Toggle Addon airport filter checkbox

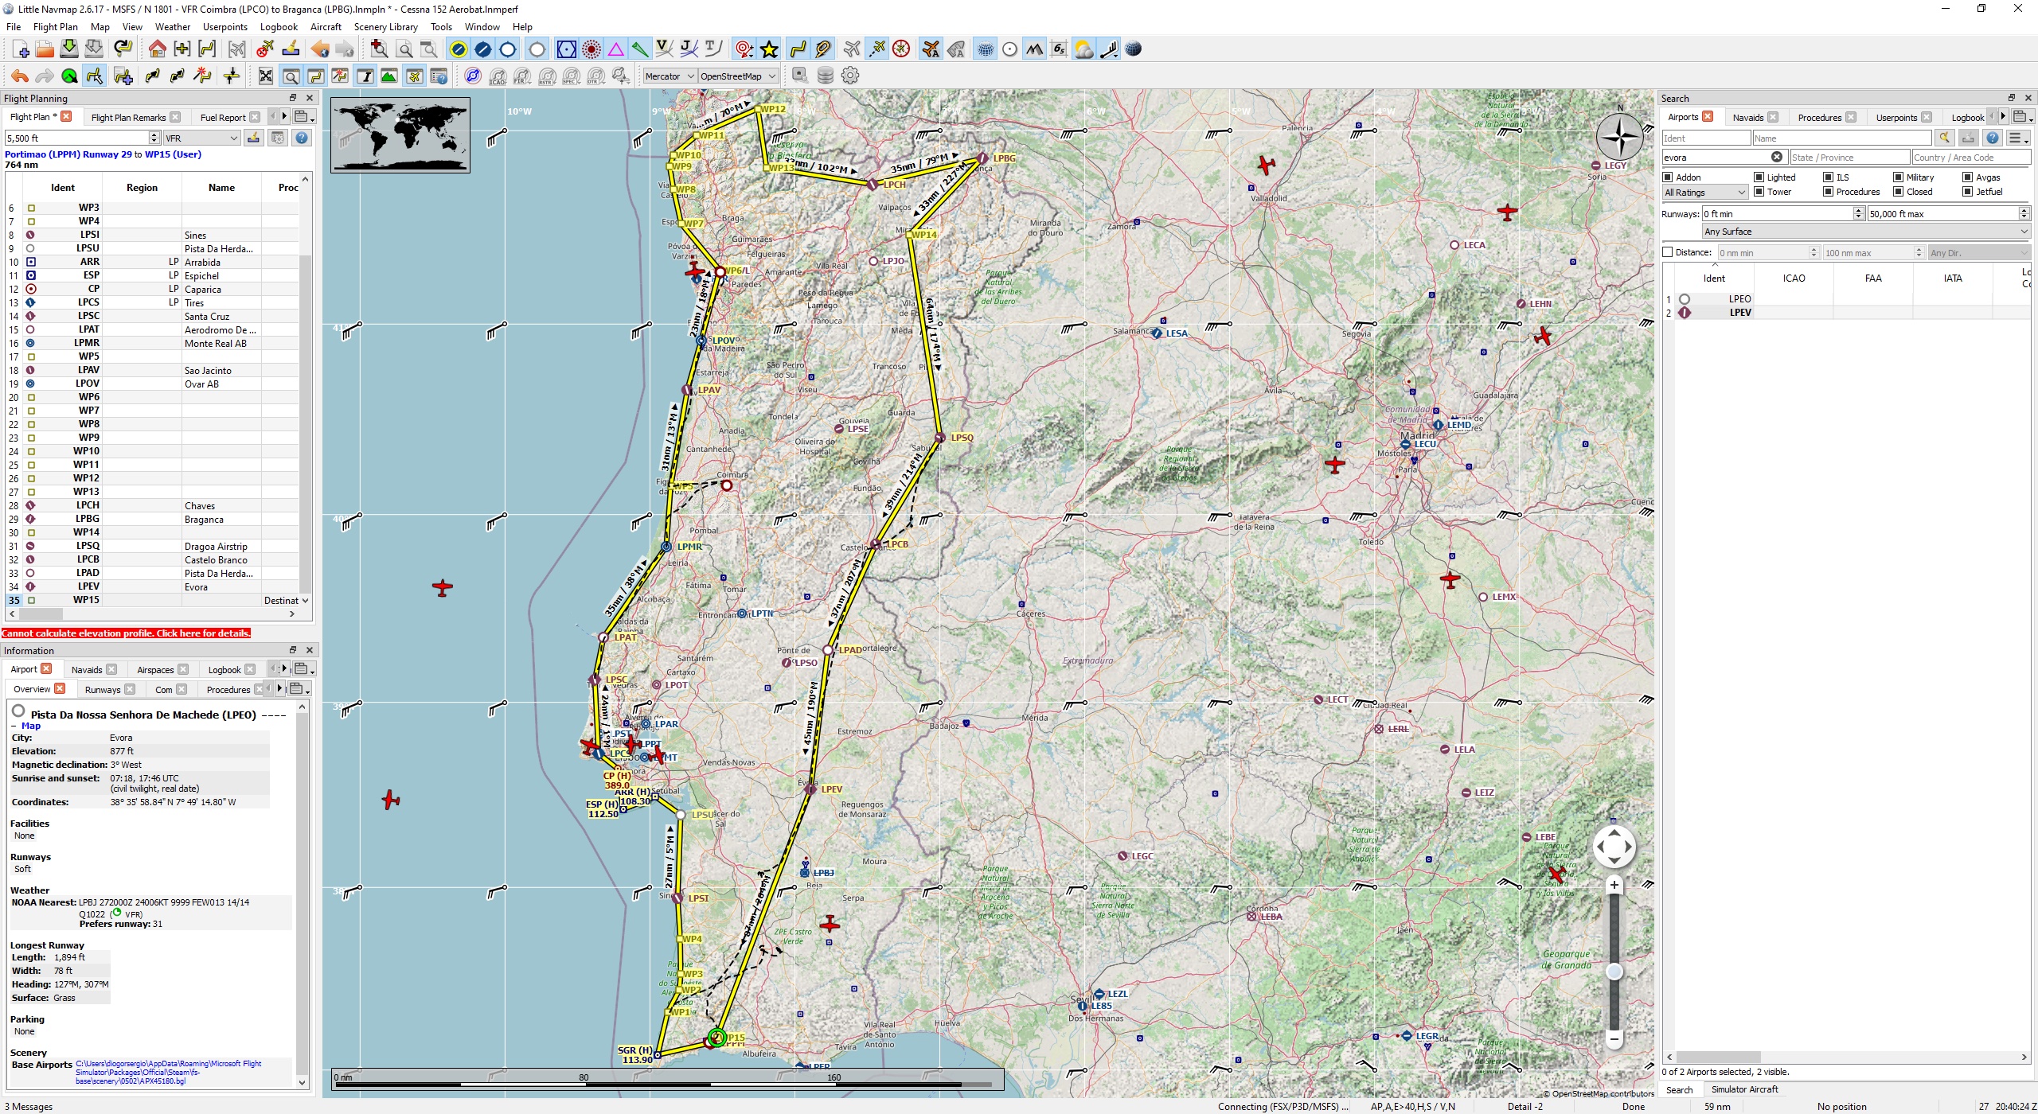tap(1668, 177)
